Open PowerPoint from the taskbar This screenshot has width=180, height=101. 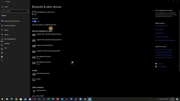[57, 99]
